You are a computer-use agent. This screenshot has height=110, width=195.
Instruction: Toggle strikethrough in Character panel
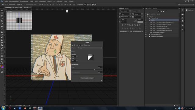[140, 25]
